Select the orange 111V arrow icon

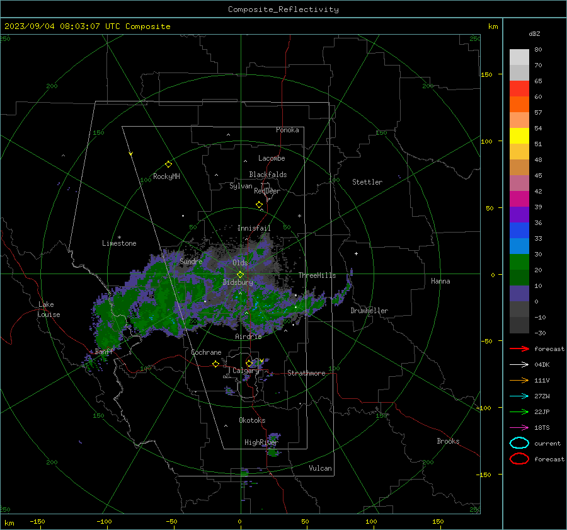tap(519, 380)
